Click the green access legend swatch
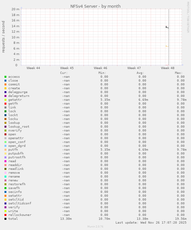The width and height of the screenshot is (191, 230). [x=5, y=77]
